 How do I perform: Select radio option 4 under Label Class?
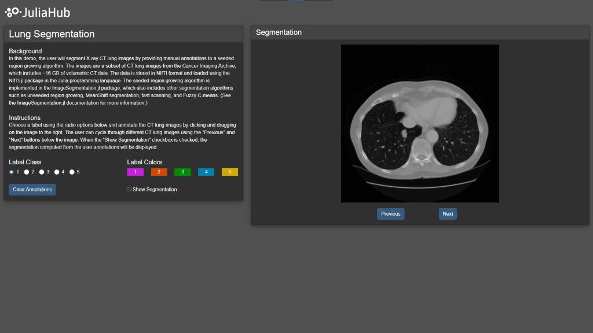tap(57, 172)
